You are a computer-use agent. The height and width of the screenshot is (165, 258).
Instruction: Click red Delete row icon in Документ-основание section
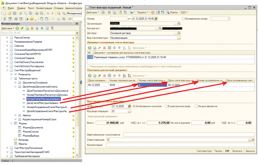tap(104, 48)
